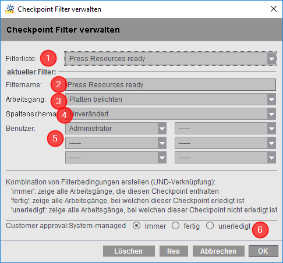Viewport: 283px width, 263px height.
Task: Click the 'aktueller Filter:' heading
Action: (x=31, y=72)
